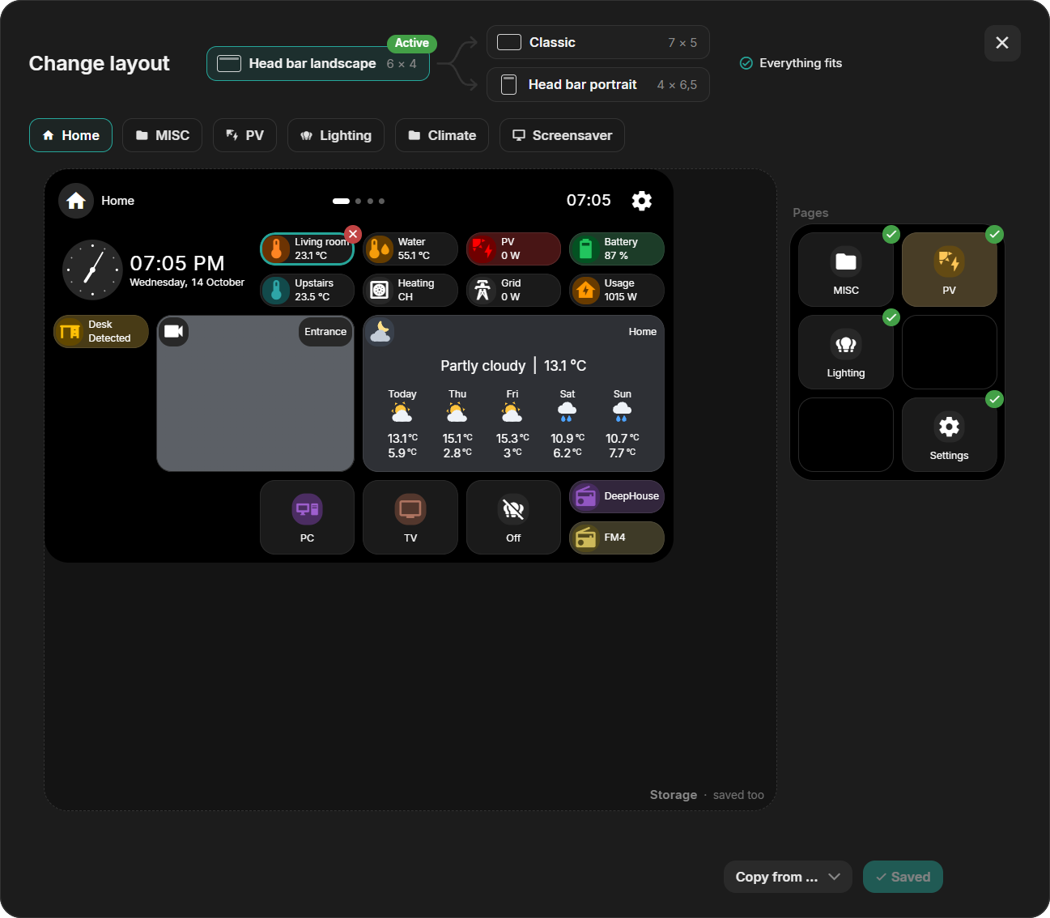
Task: Open the settings gear in the dashboard header
Action: 642,201
